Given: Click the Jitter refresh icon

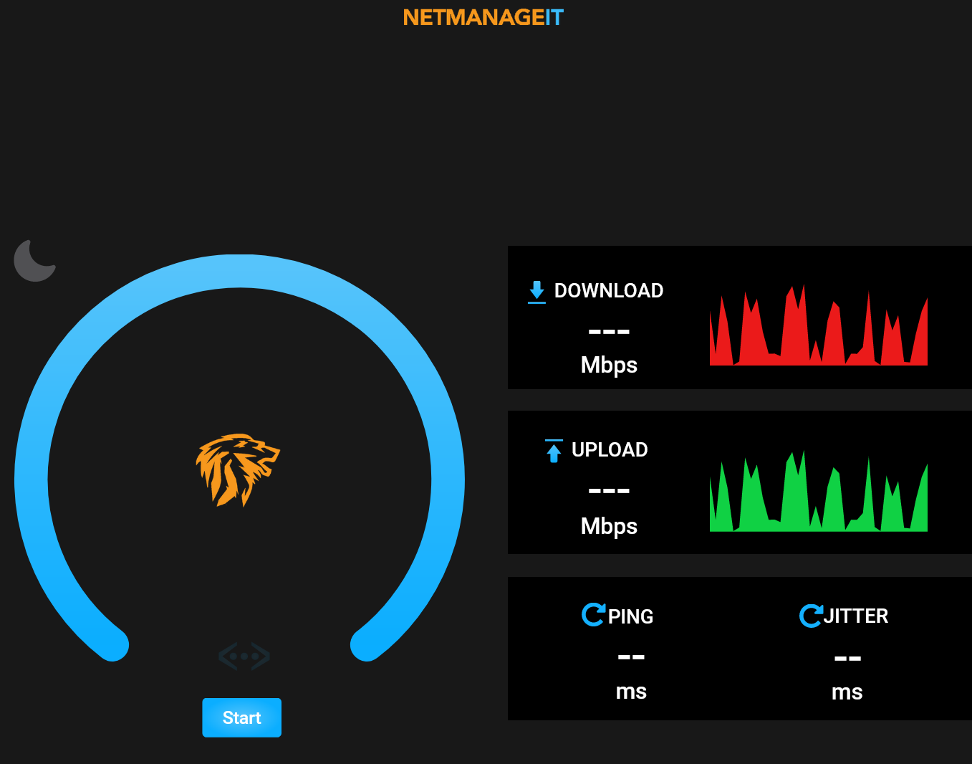Looking at the screenshot, I should pyautogui.click(x=810, y=615).
